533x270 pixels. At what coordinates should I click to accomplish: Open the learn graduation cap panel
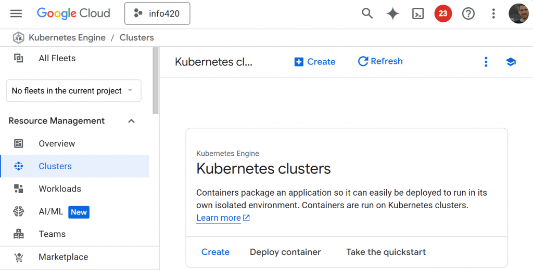coord(511,62)
